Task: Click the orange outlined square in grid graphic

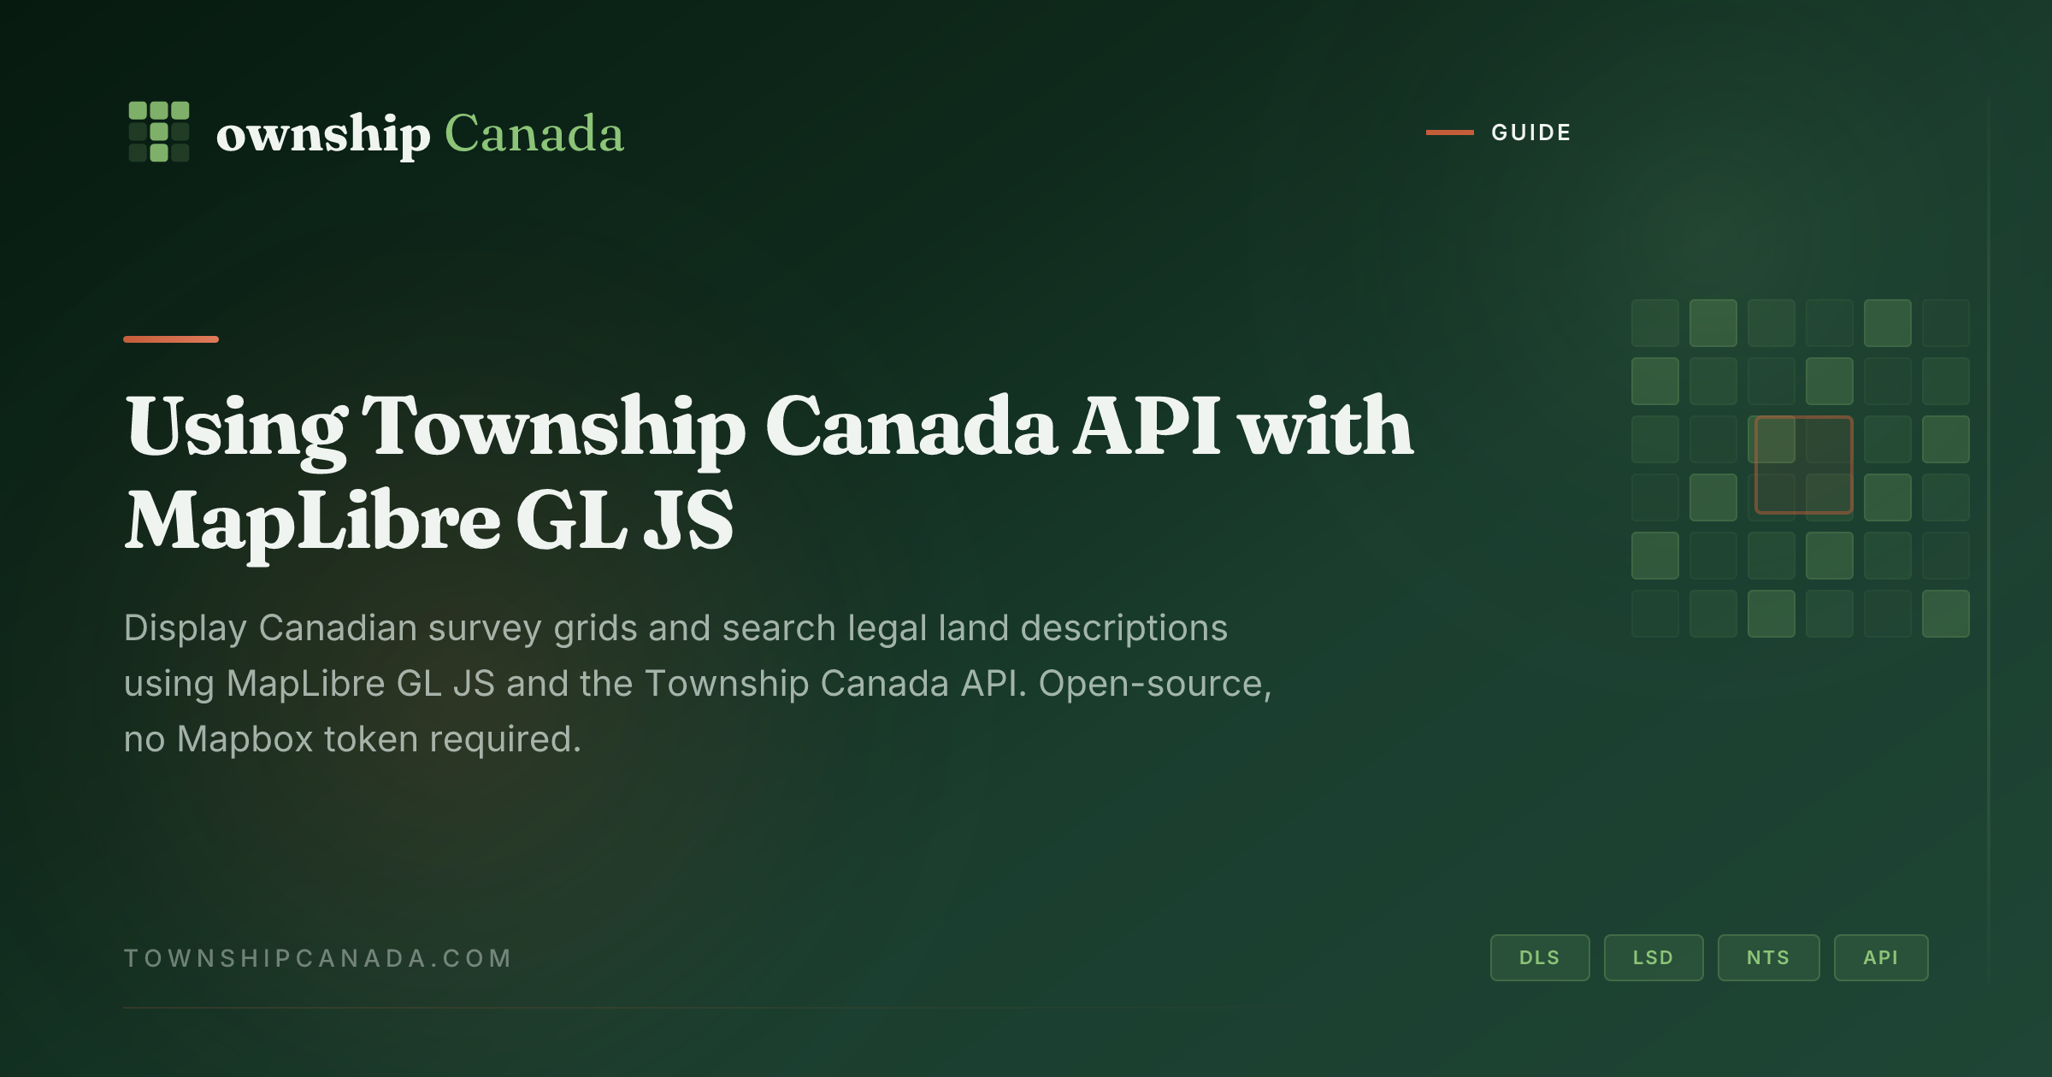Action: coord(1803,465)
